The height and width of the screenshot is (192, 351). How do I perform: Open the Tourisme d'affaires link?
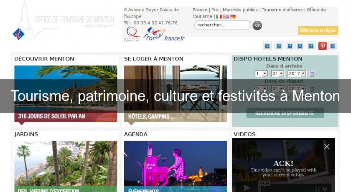tap(282, 10)
